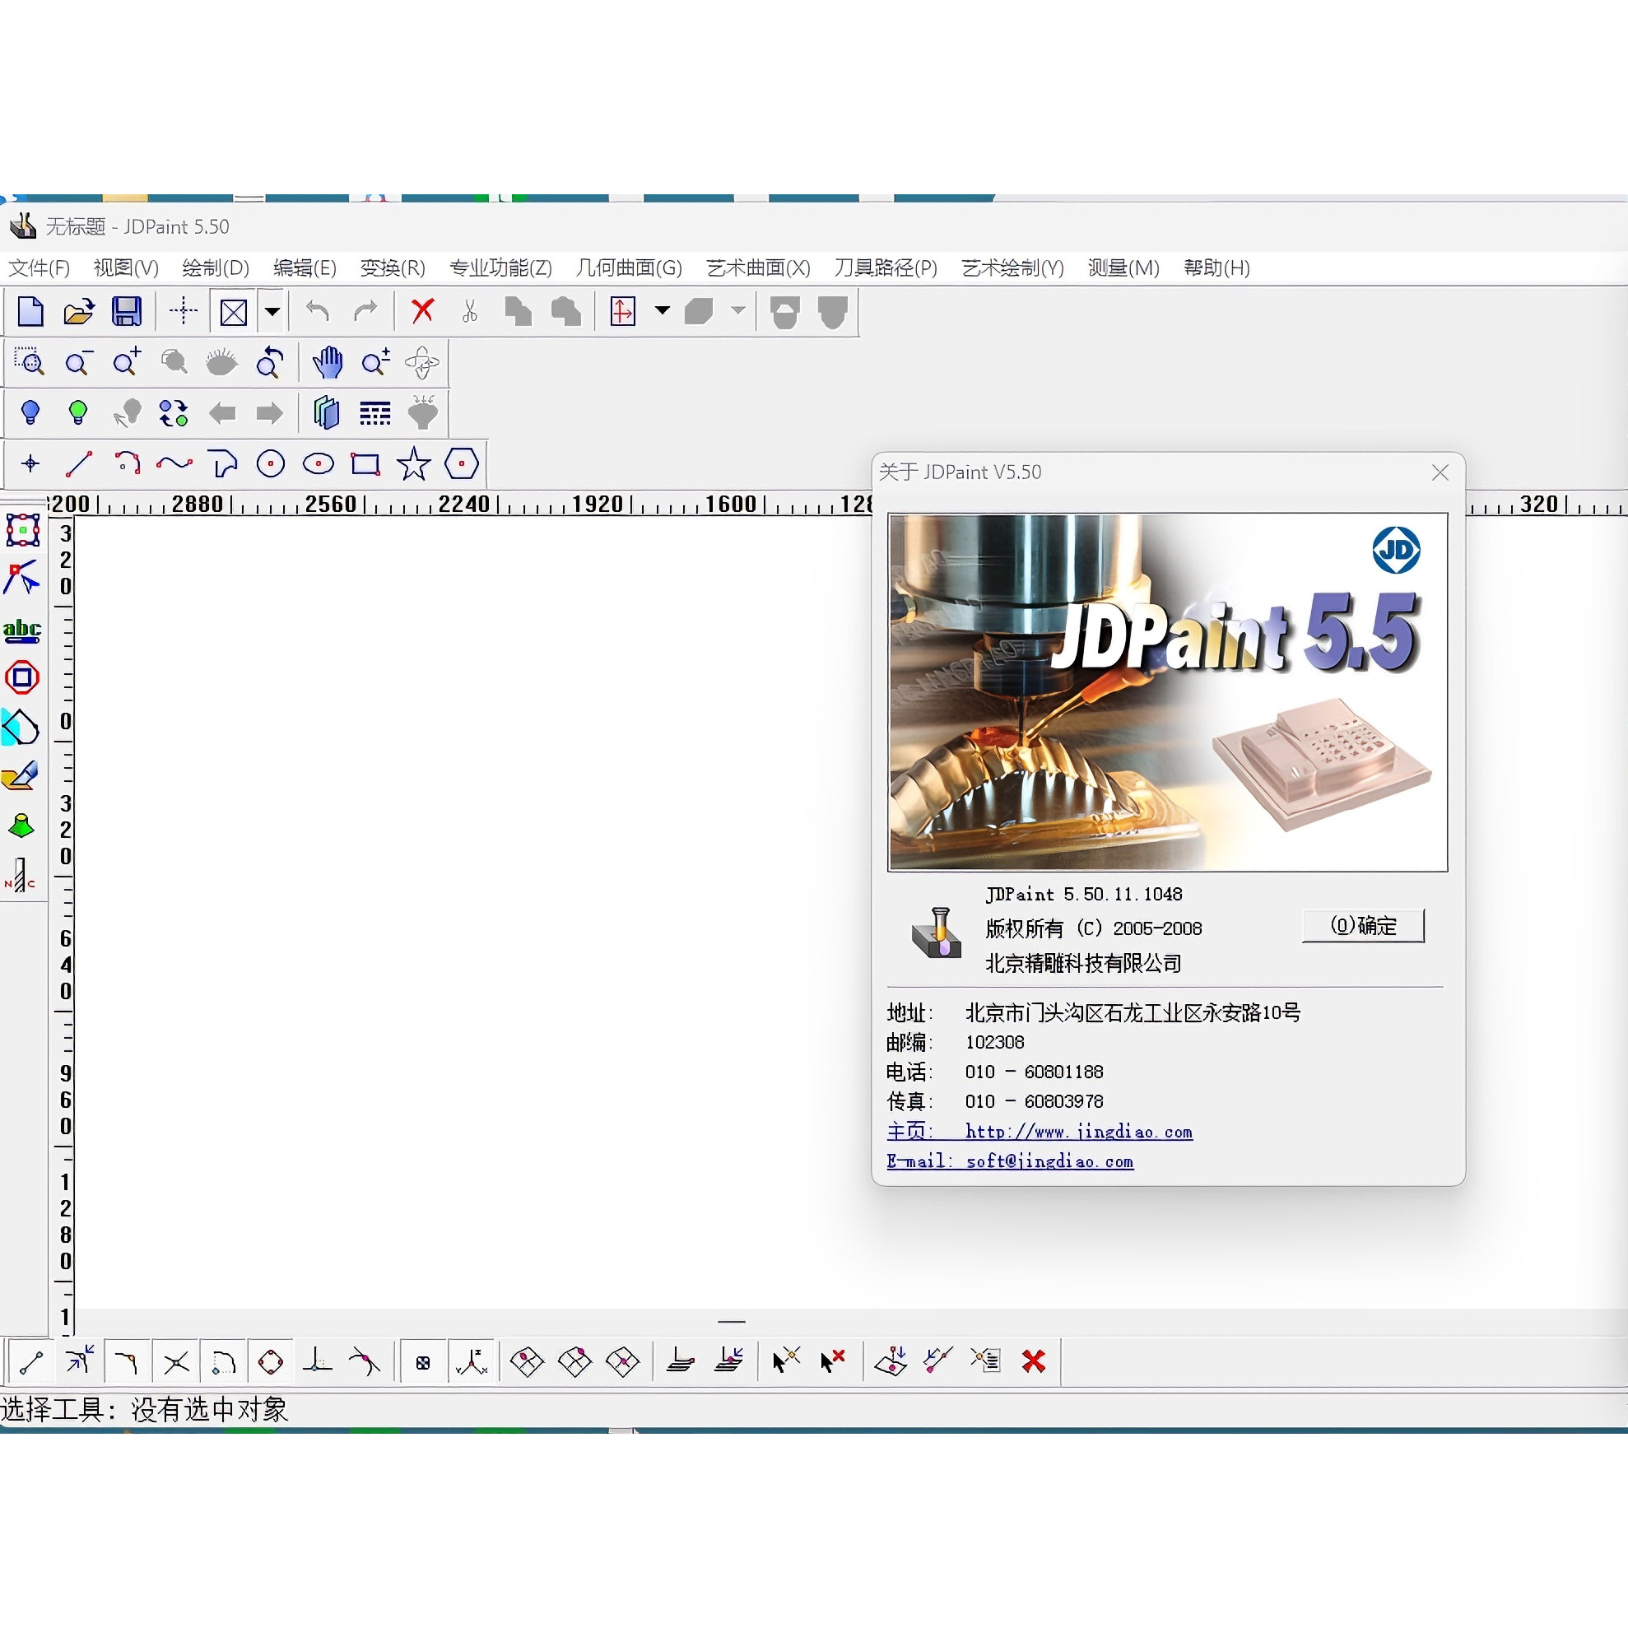Open the 文件(F) menu
The width and height of the screenshot is (1628, 1628).
(x=39, y=268)
